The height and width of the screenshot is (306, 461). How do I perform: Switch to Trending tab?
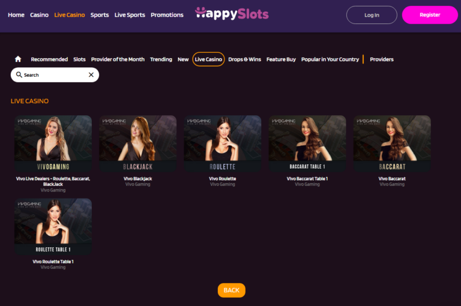(161, 59)
